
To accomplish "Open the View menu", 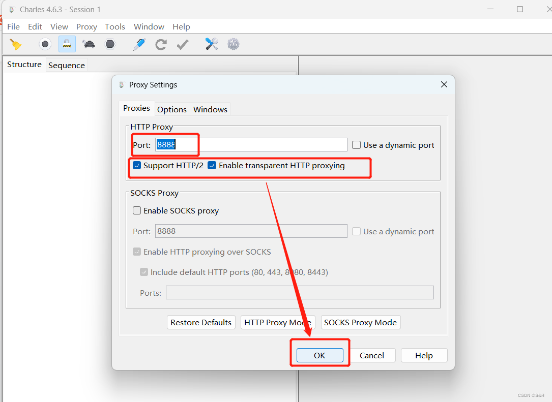I will pos(59,27).
